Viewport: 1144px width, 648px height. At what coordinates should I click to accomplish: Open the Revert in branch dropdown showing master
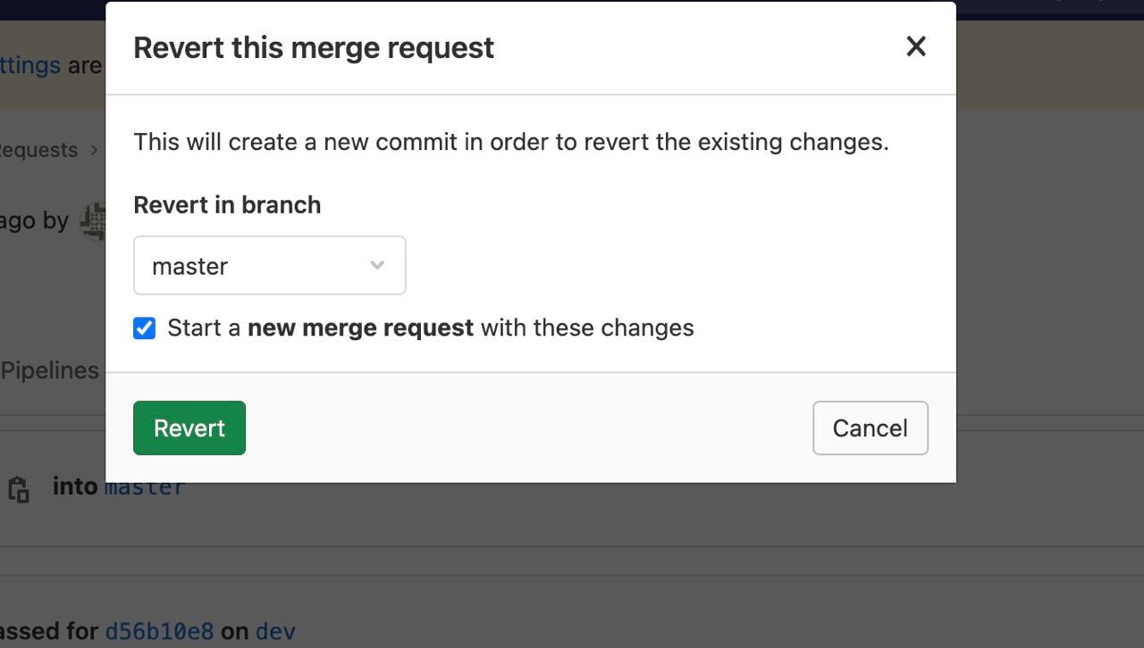[269, 265]
